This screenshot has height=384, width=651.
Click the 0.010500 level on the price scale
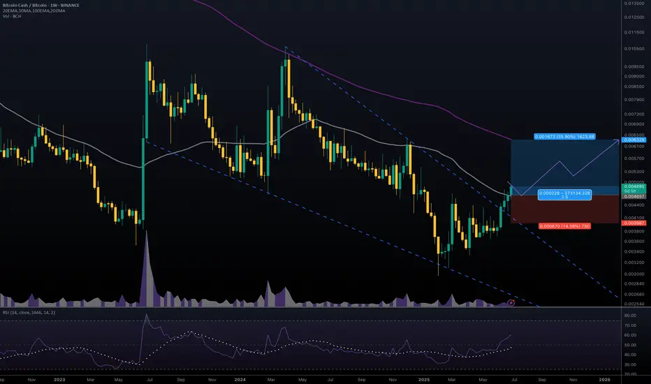(x=634, y=49)
